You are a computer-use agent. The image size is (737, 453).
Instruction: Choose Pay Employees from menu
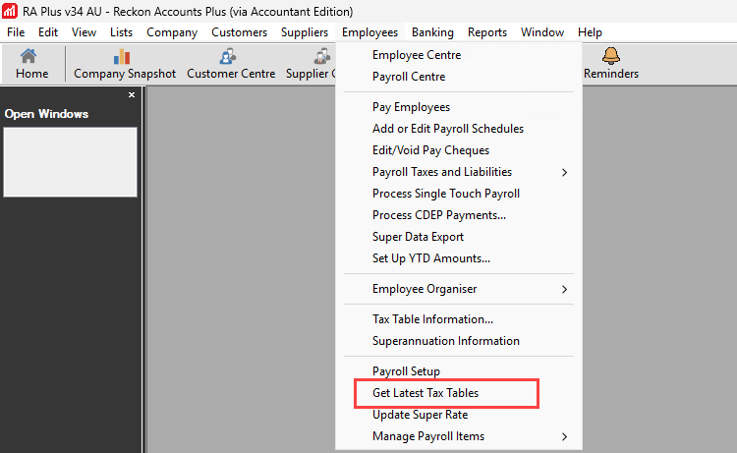pos(459,107)
